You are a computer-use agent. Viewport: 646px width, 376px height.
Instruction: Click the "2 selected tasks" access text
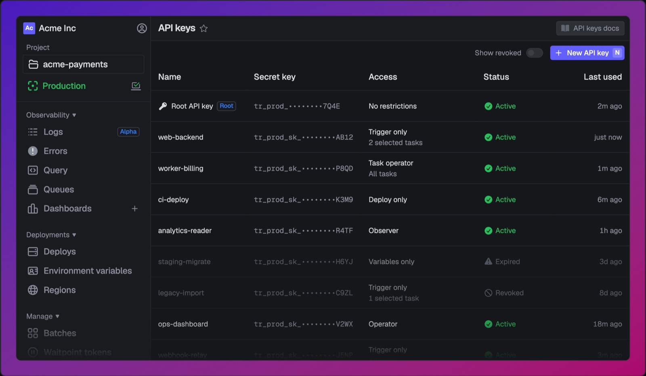click(x=396, y=143)
